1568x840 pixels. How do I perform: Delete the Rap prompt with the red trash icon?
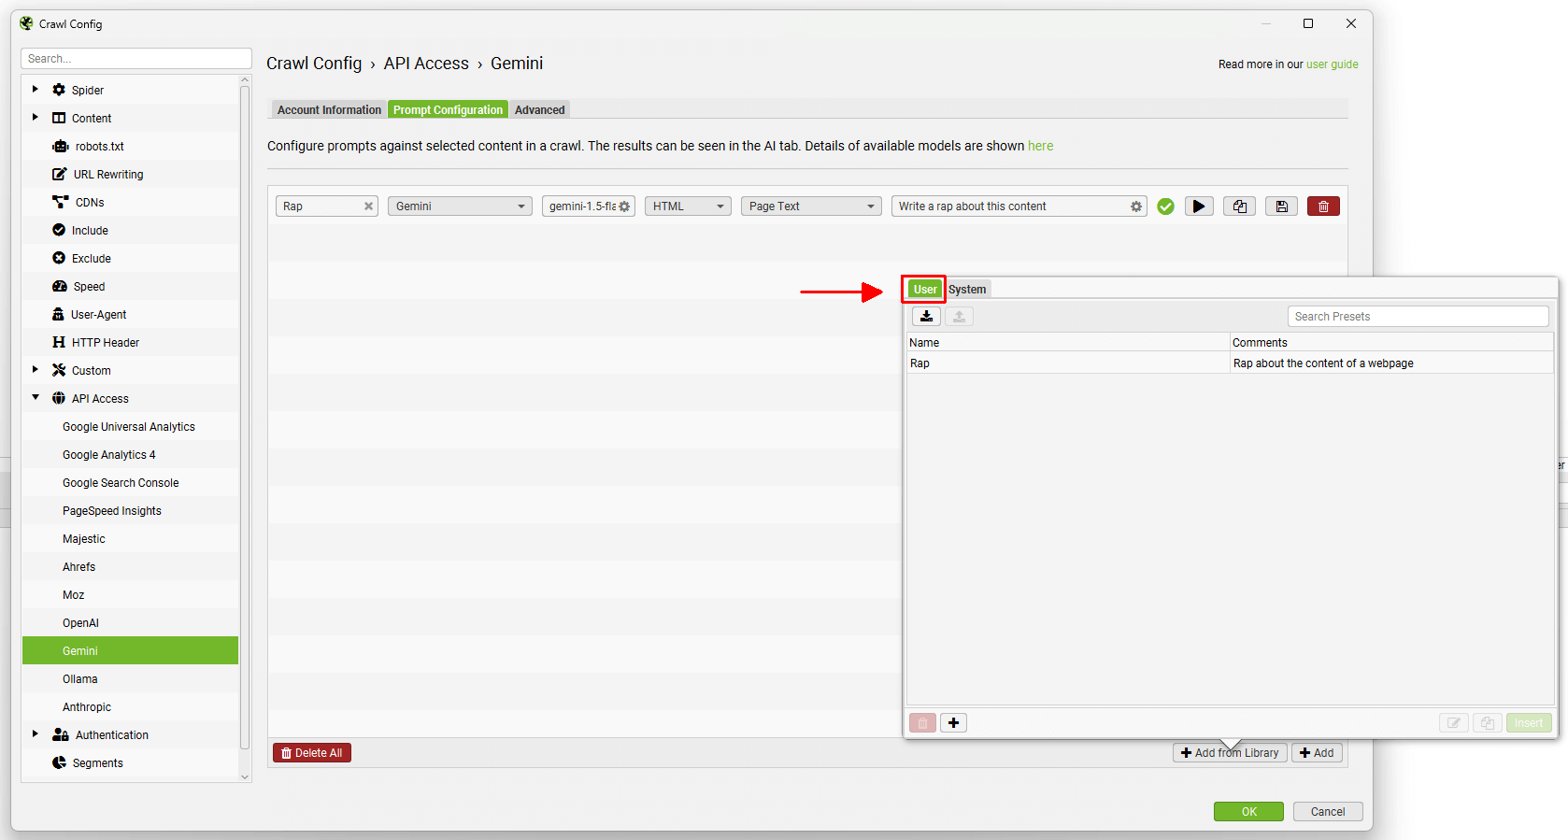point(1323,206)
